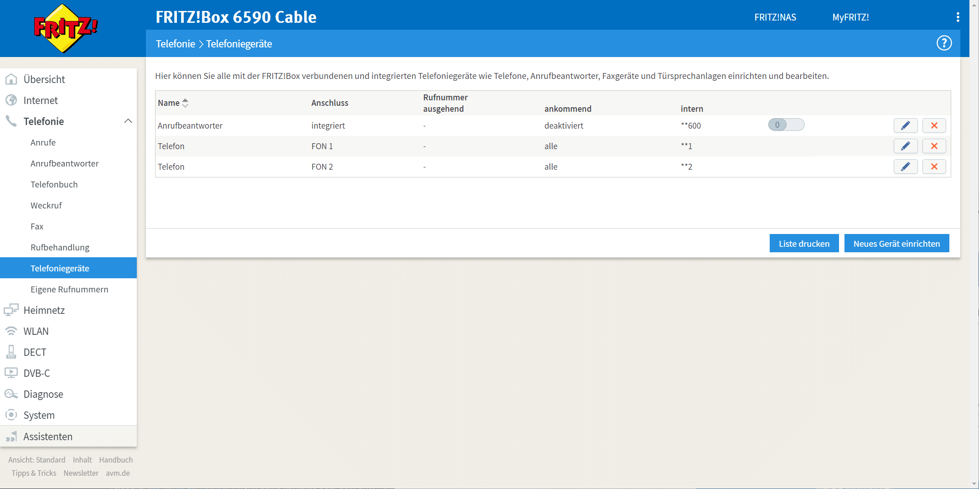The height and width of the screenshot is (489, 979).
Task: Edit the FON 2 Telefon entry
Action: (x=905, y=166)
